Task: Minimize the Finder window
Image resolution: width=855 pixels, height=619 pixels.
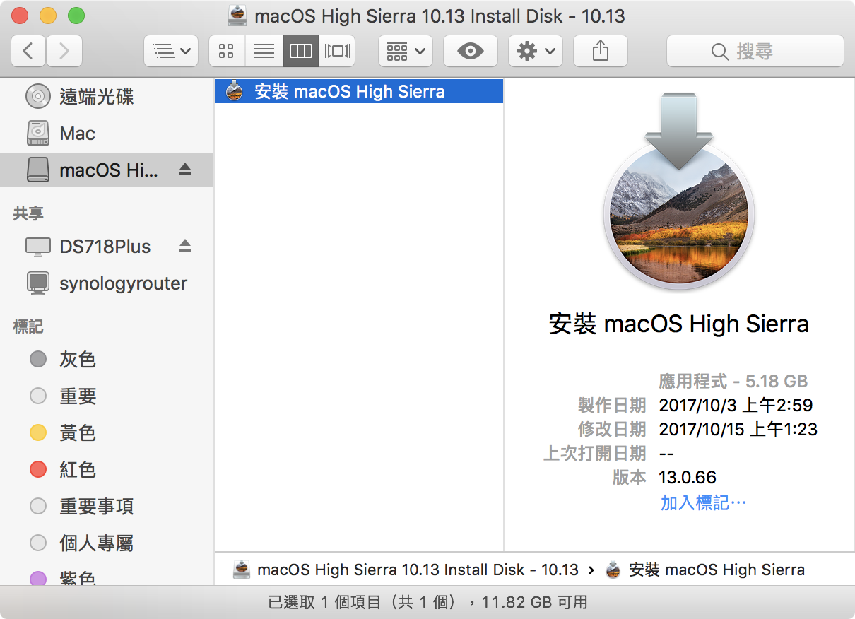Action: [48, 15]
